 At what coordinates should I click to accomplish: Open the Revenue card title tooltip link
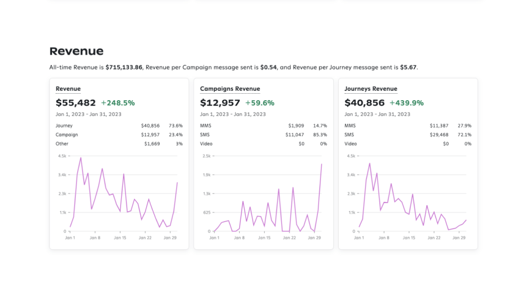(x=69, y=89)
